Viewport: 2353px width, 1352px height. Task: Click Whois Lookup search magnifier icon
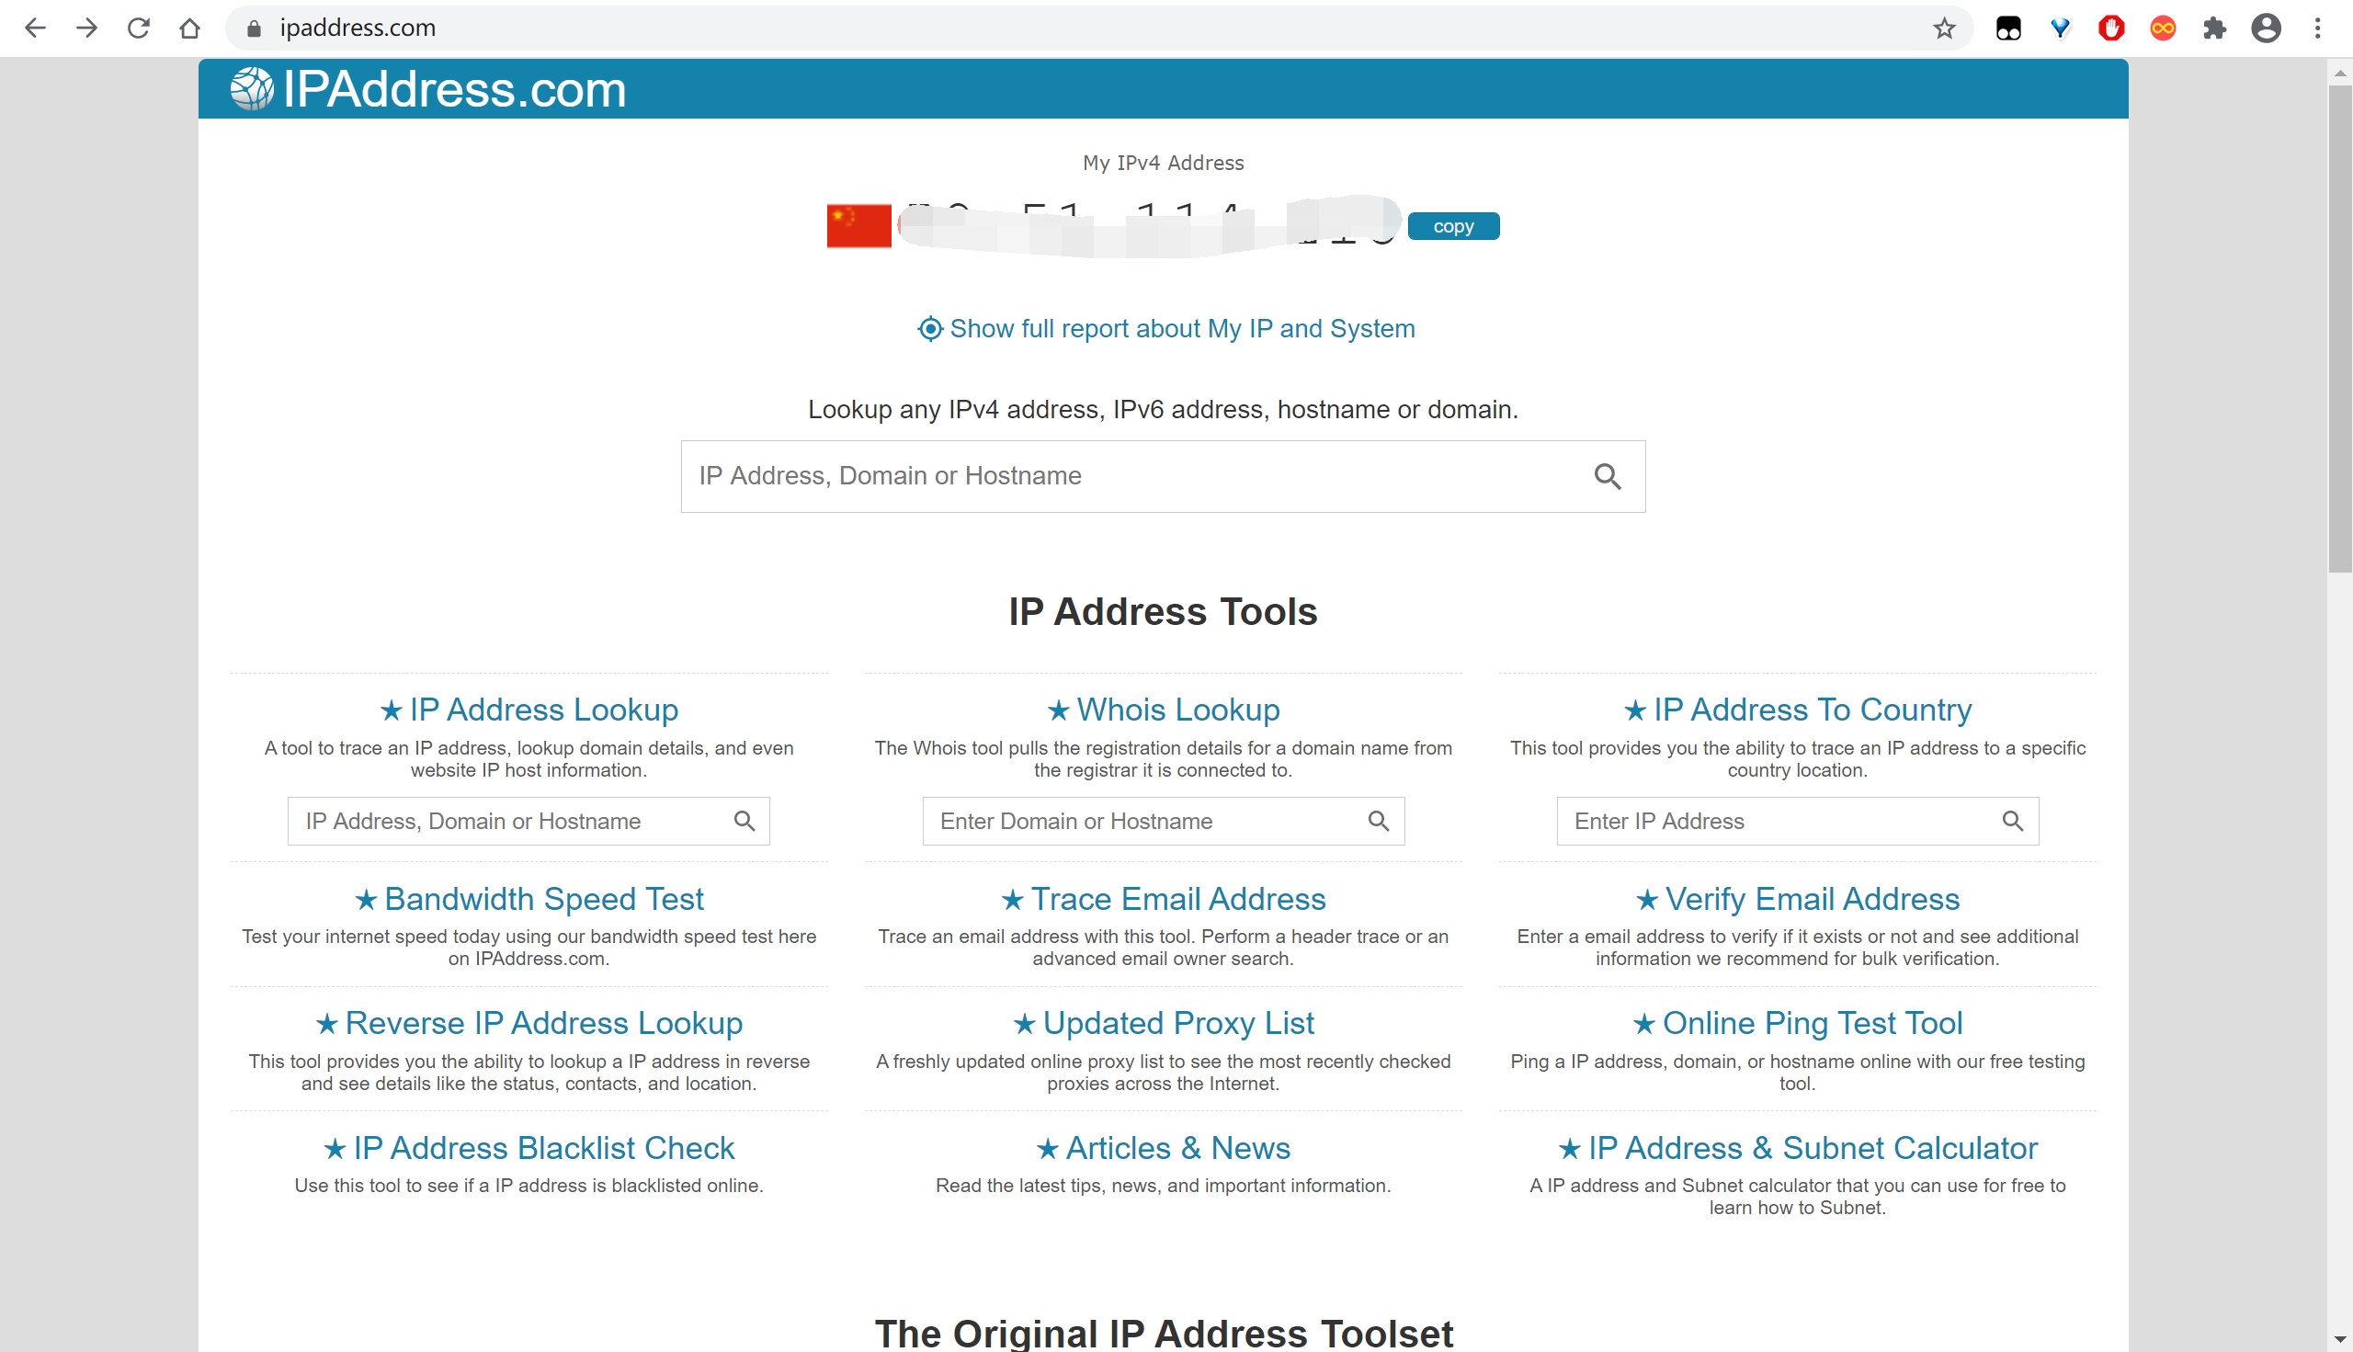[x=1378, y=821]
